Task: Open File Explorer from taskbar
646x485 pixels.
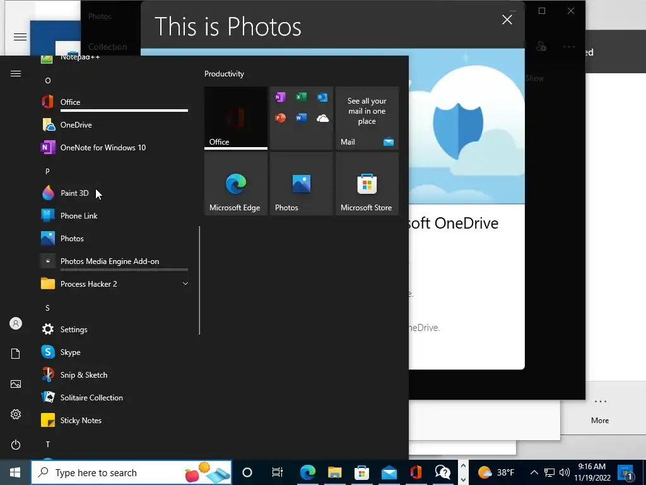Action: 334,472
